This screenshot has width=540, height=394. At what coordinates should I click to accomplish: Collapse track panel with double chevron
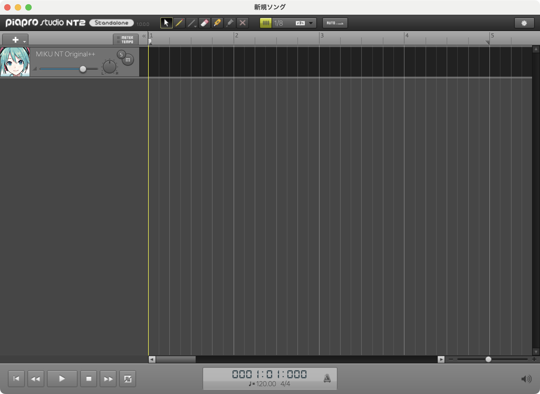click(144, 36)
